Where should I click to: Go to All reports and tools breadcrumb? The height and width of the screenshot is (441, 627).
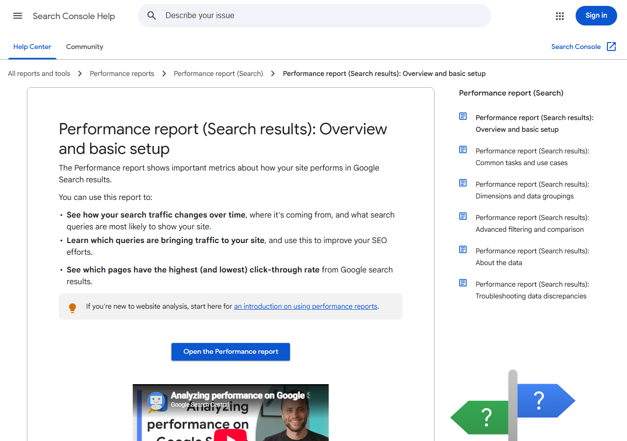coord(39,73)
